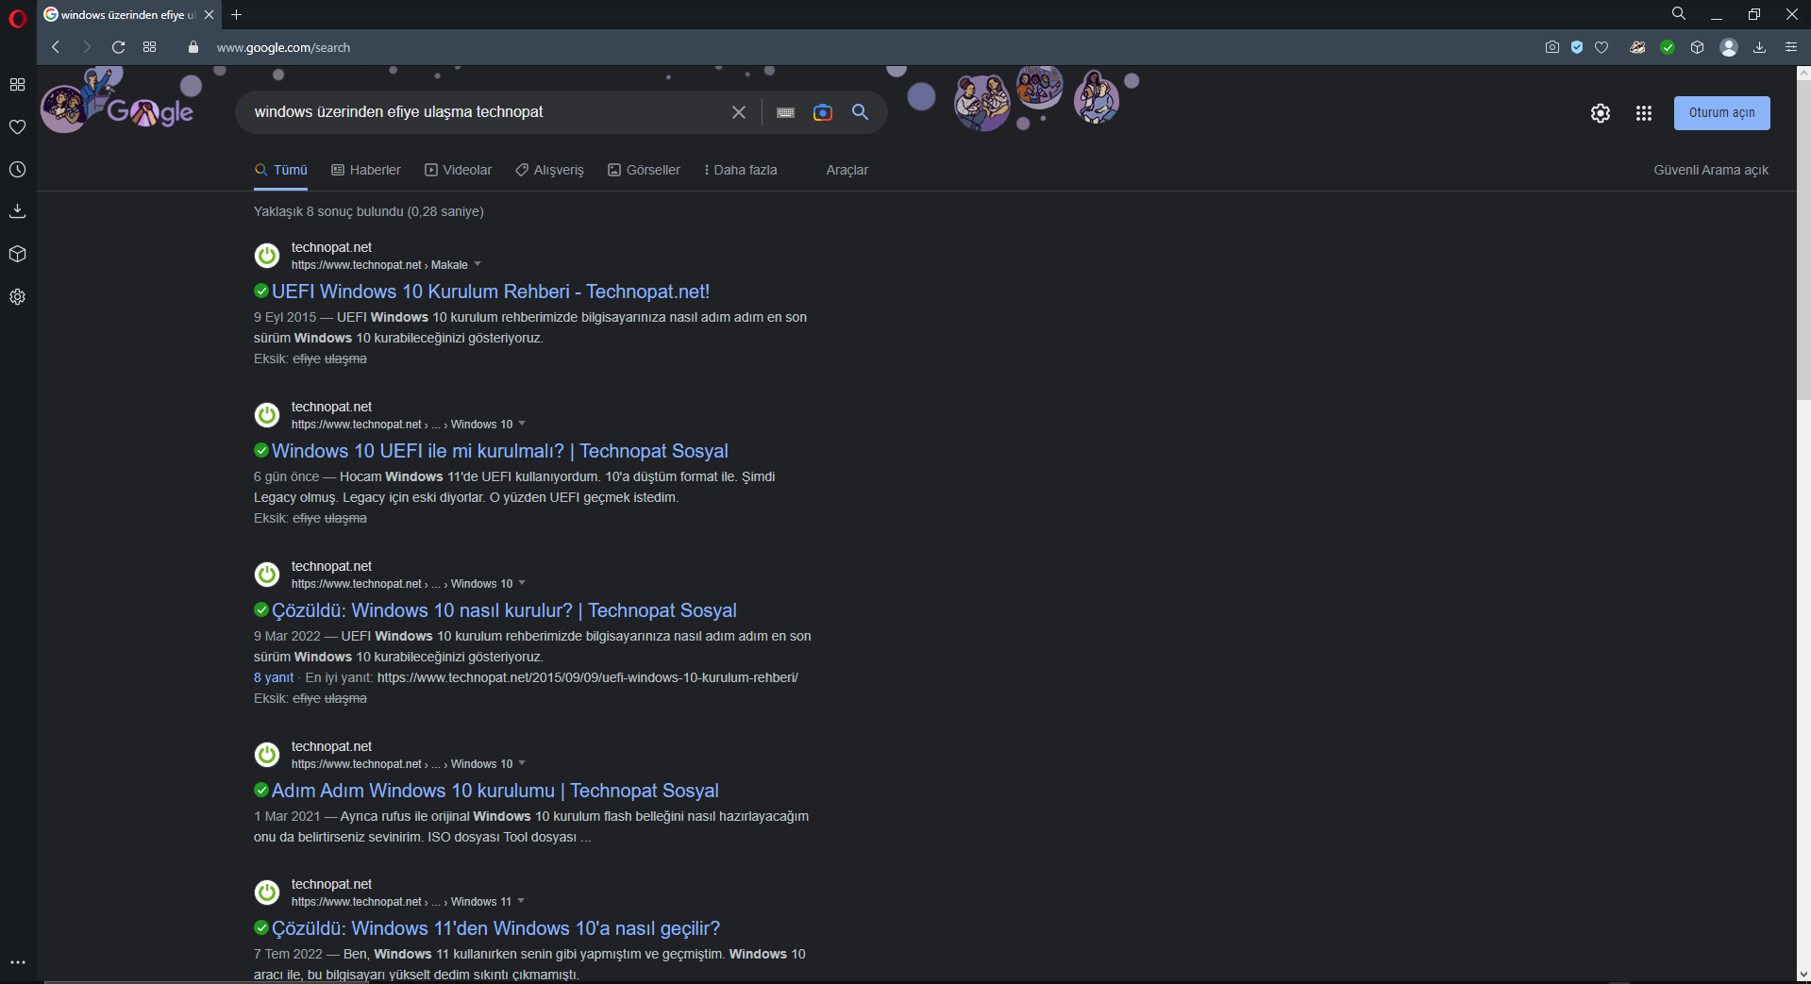The image size is (1811, 984).
Task: Open the on-screen keyboard input tool
Action: [785, 112]
